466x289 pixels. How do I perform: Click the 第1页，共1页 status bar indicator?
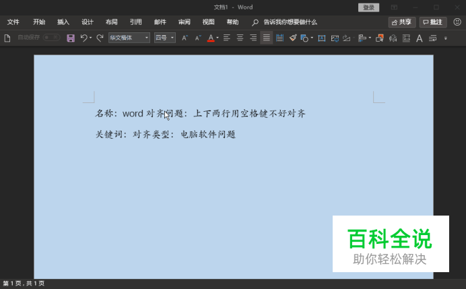(24, 284)
